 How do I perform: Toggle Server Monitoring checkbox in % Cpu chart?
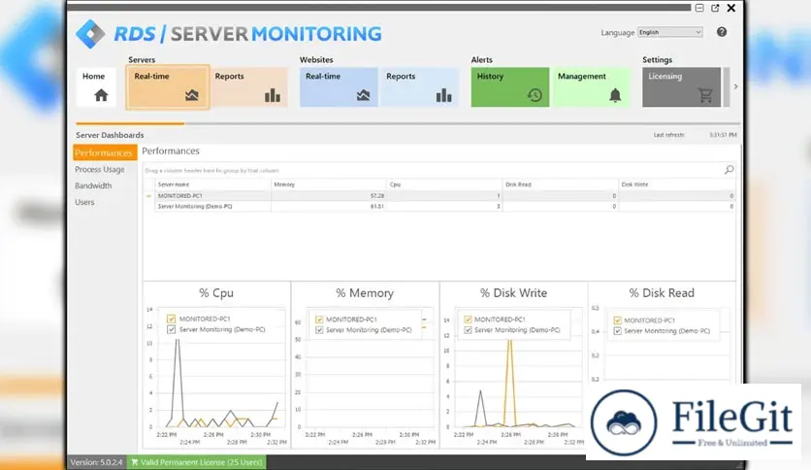[x=171, y=329]
